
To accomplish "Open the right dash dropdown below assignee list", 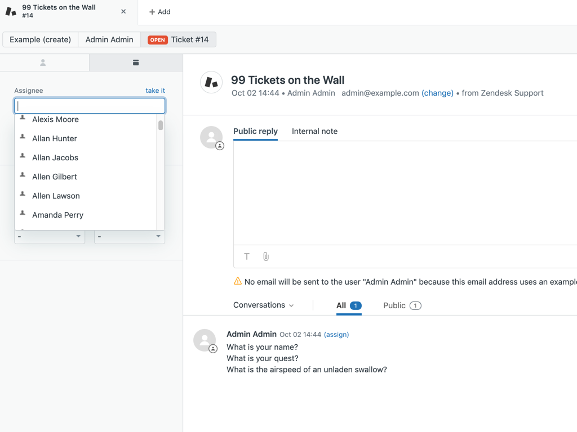I will [x=130, y=237].
